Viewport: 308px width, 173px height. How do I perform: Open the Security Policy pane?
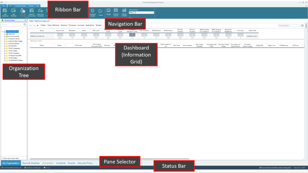tap(85, 163)
